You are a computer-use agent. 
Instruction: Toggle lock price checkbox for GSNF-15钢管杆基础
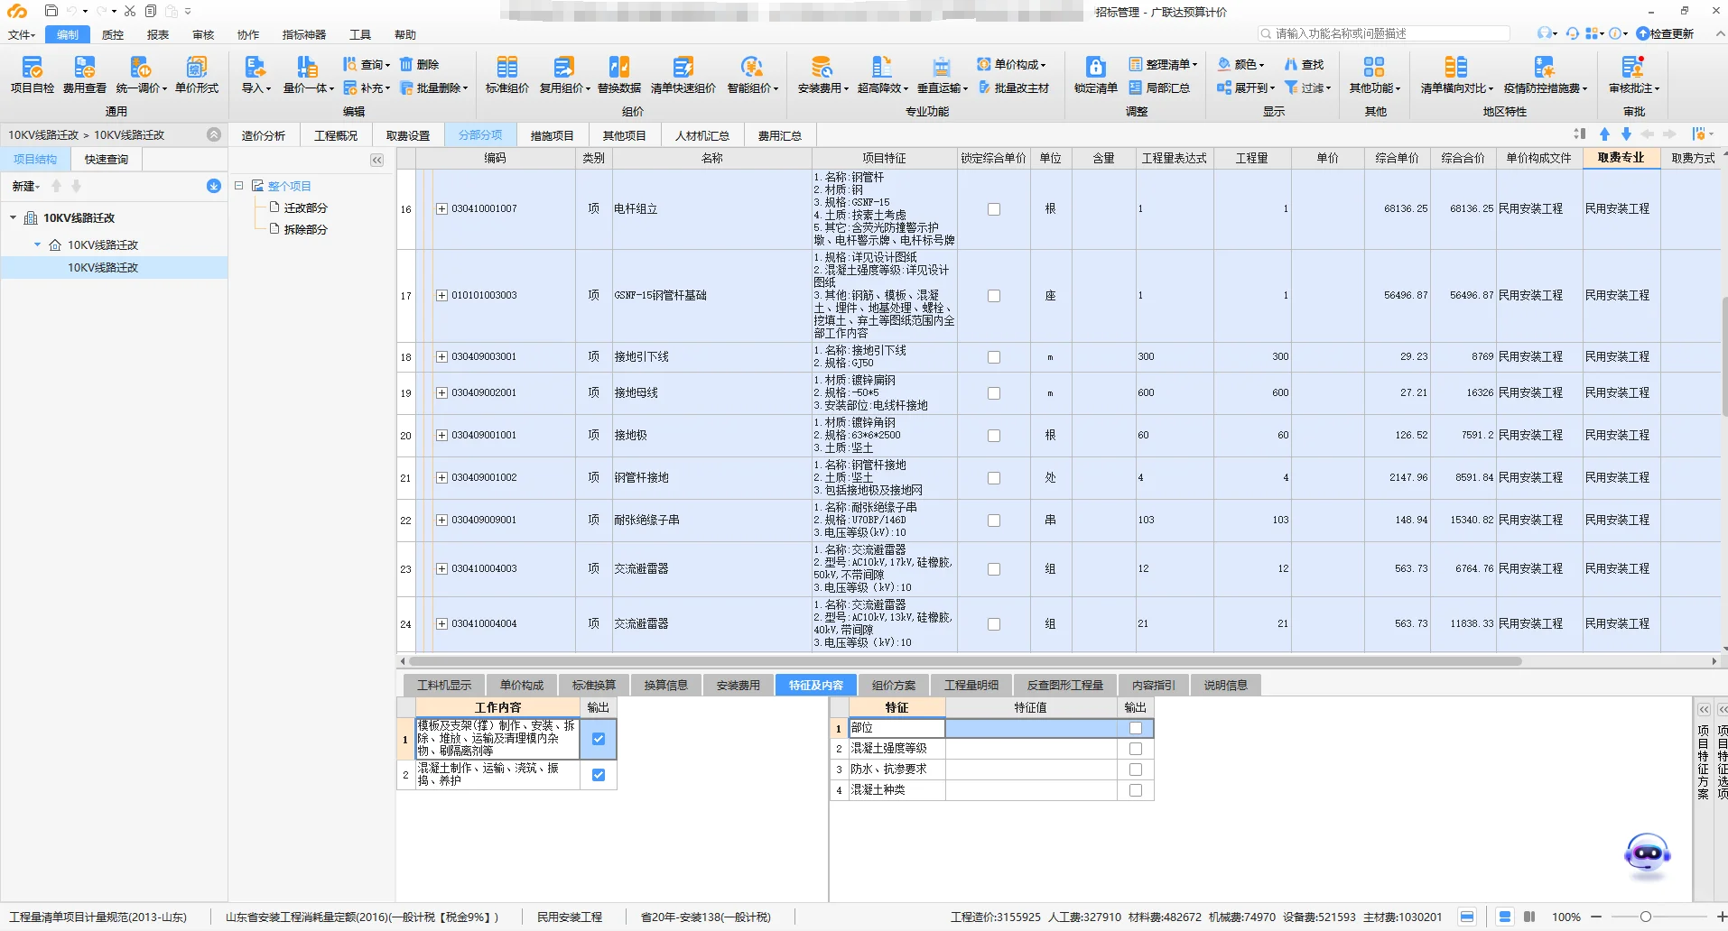994,296
